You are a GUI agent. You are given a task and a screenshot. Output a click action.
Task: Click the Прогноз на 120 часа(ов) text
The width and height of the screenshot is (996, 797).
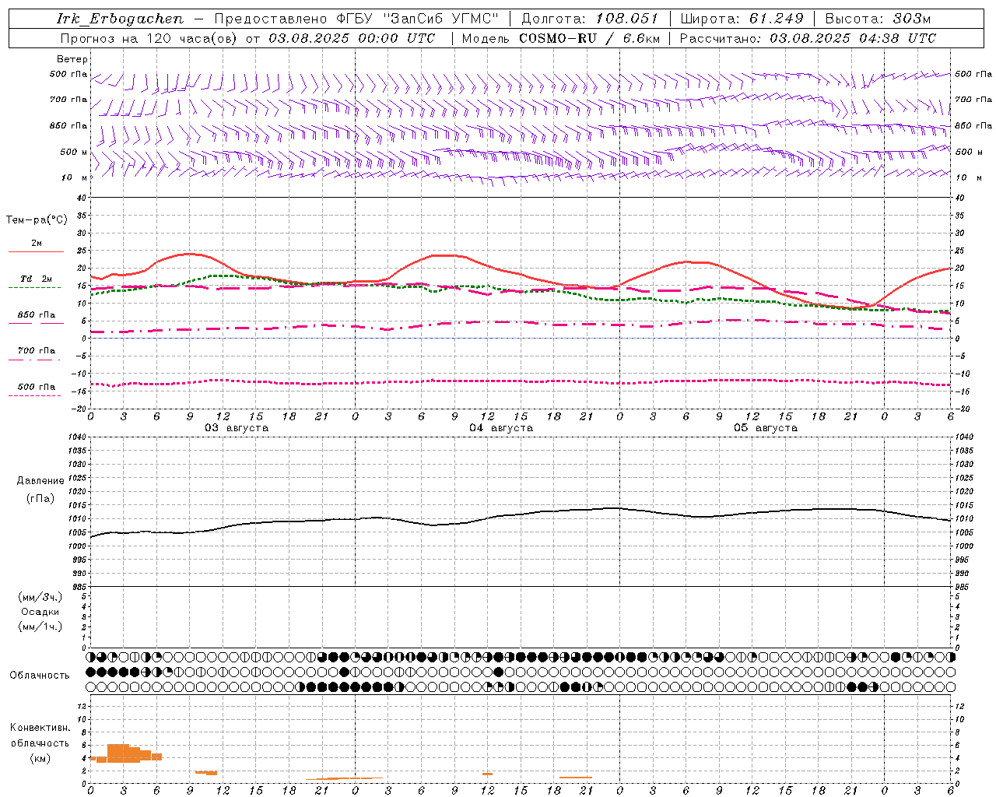150,38
